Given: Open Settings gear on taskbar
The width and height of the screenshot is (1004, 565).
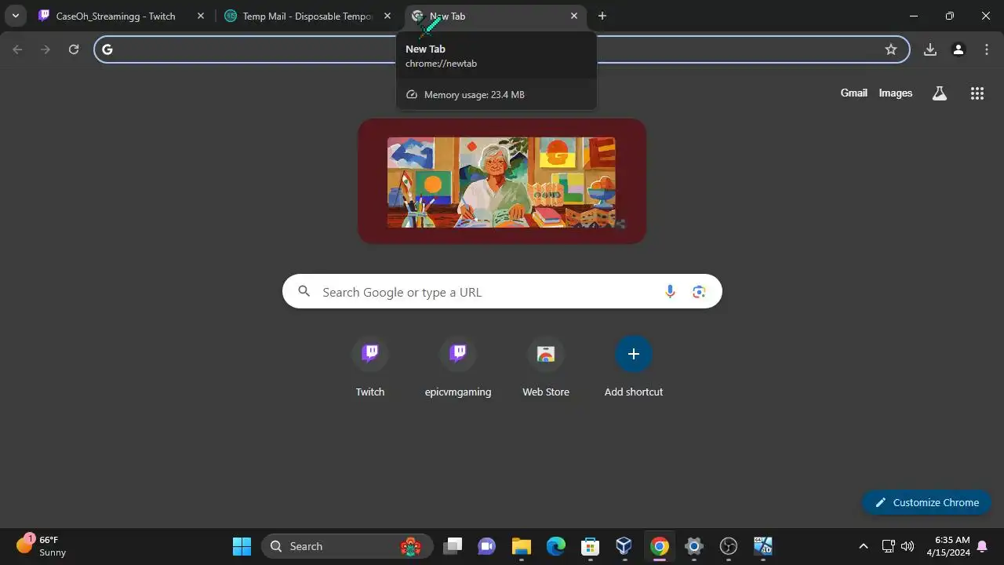Looking at the screenshot, I should pos(693,546).
